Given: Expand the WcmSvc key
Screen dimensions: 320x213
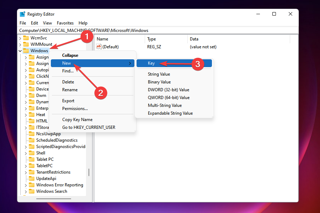Looking at the screenshot, I should pyautogui.click(x=20, y=38).
